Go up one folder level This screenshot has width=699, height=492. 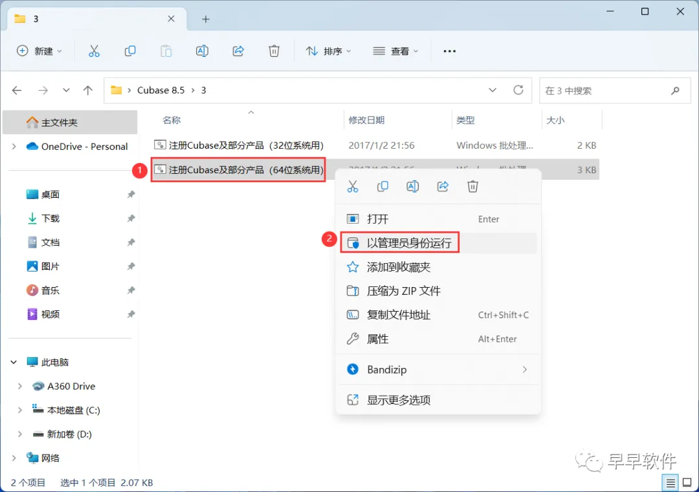[88, 91]
